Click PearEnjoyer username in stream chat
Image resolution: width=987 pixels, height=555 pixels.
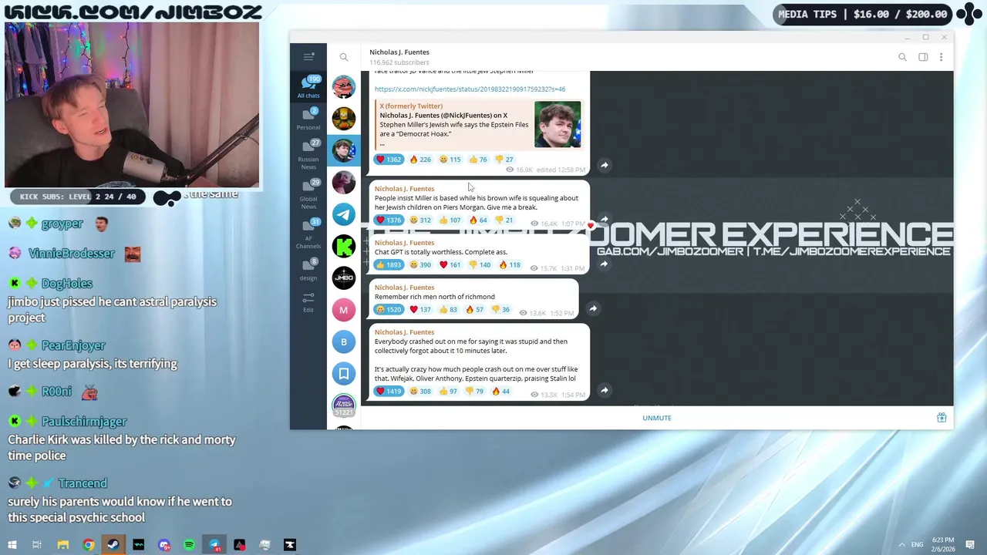[73, 345]
